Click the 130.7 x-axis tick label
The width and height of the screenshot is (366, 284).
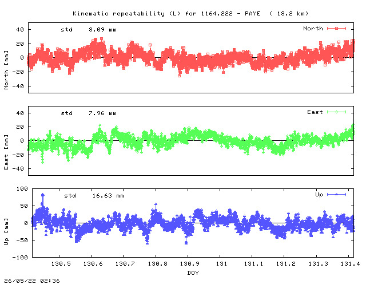pos(125,264)
